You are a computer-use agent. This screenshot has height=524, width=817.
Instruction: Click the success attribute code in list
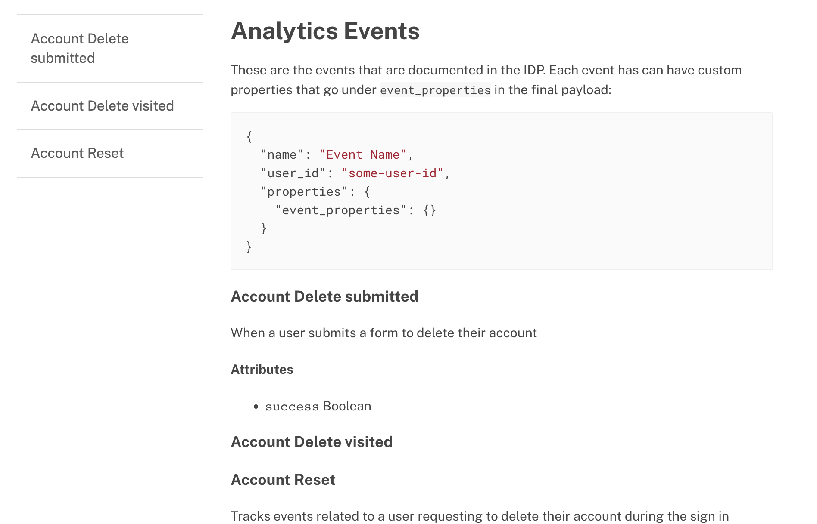[x=292, y=407]
